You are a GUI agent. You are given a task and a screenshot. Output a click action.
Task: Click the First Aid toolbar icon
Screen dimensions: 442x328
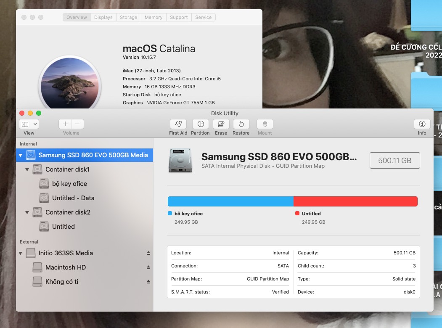click(x=178, y=124)
